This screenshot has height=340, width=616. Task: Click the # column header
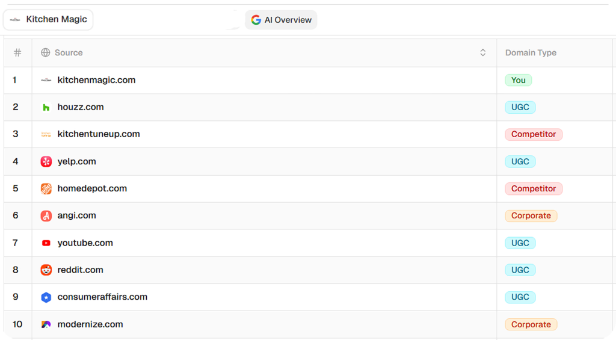[x=17, y=53]
